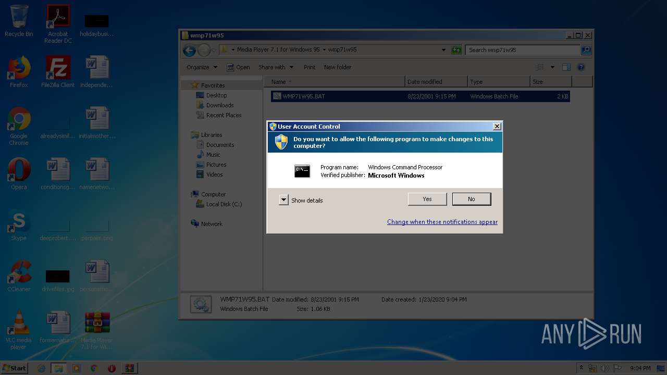Open Recycle Bin on desktop
This screenshot has width=667, height=375.
coord(19,21)
